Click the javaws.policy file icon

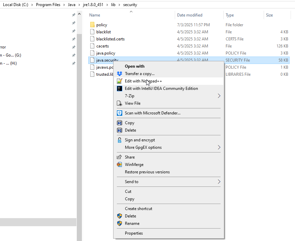[x=92, y=67]
